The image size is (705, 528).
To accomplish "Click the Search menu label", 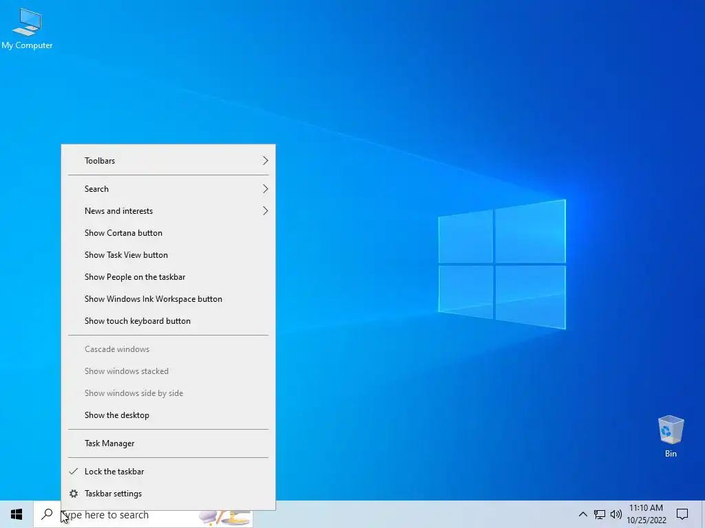I will point(96,189).
